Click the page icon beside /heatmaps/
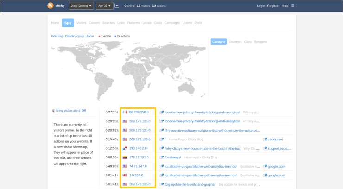Screen dimensions: 343x189 coord(162,157)
